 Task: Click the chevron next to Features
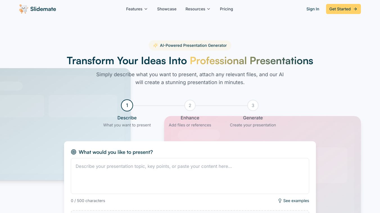[146, 9]
